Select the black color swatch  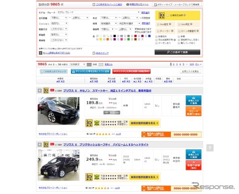(x=115, y=36)
